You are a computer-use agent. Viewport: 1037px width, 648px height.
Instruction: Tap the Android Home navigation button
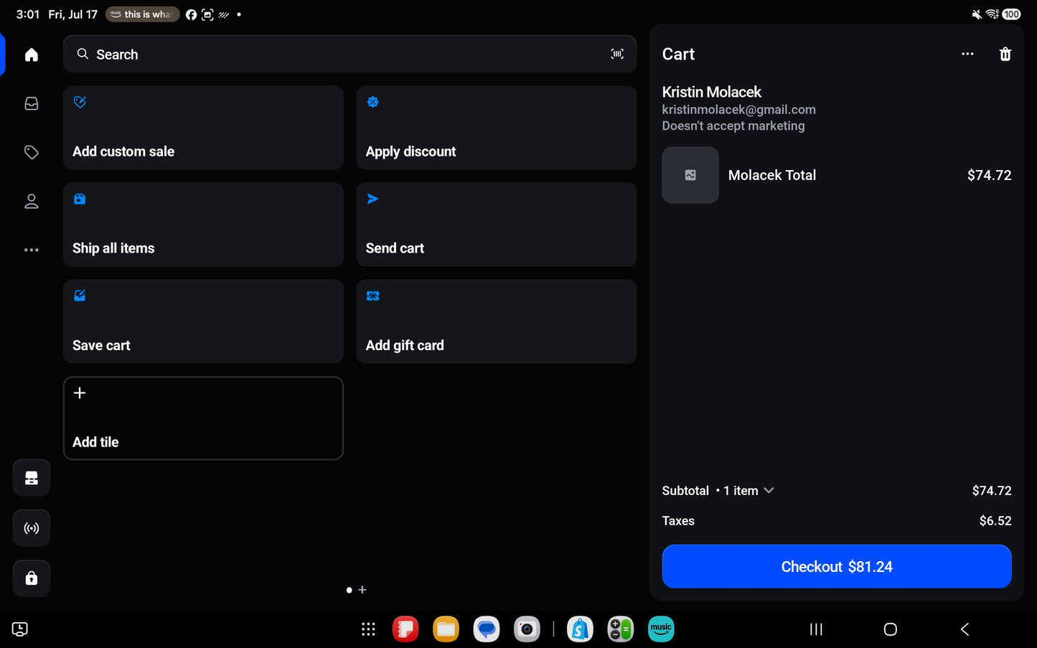click(891, 629)
